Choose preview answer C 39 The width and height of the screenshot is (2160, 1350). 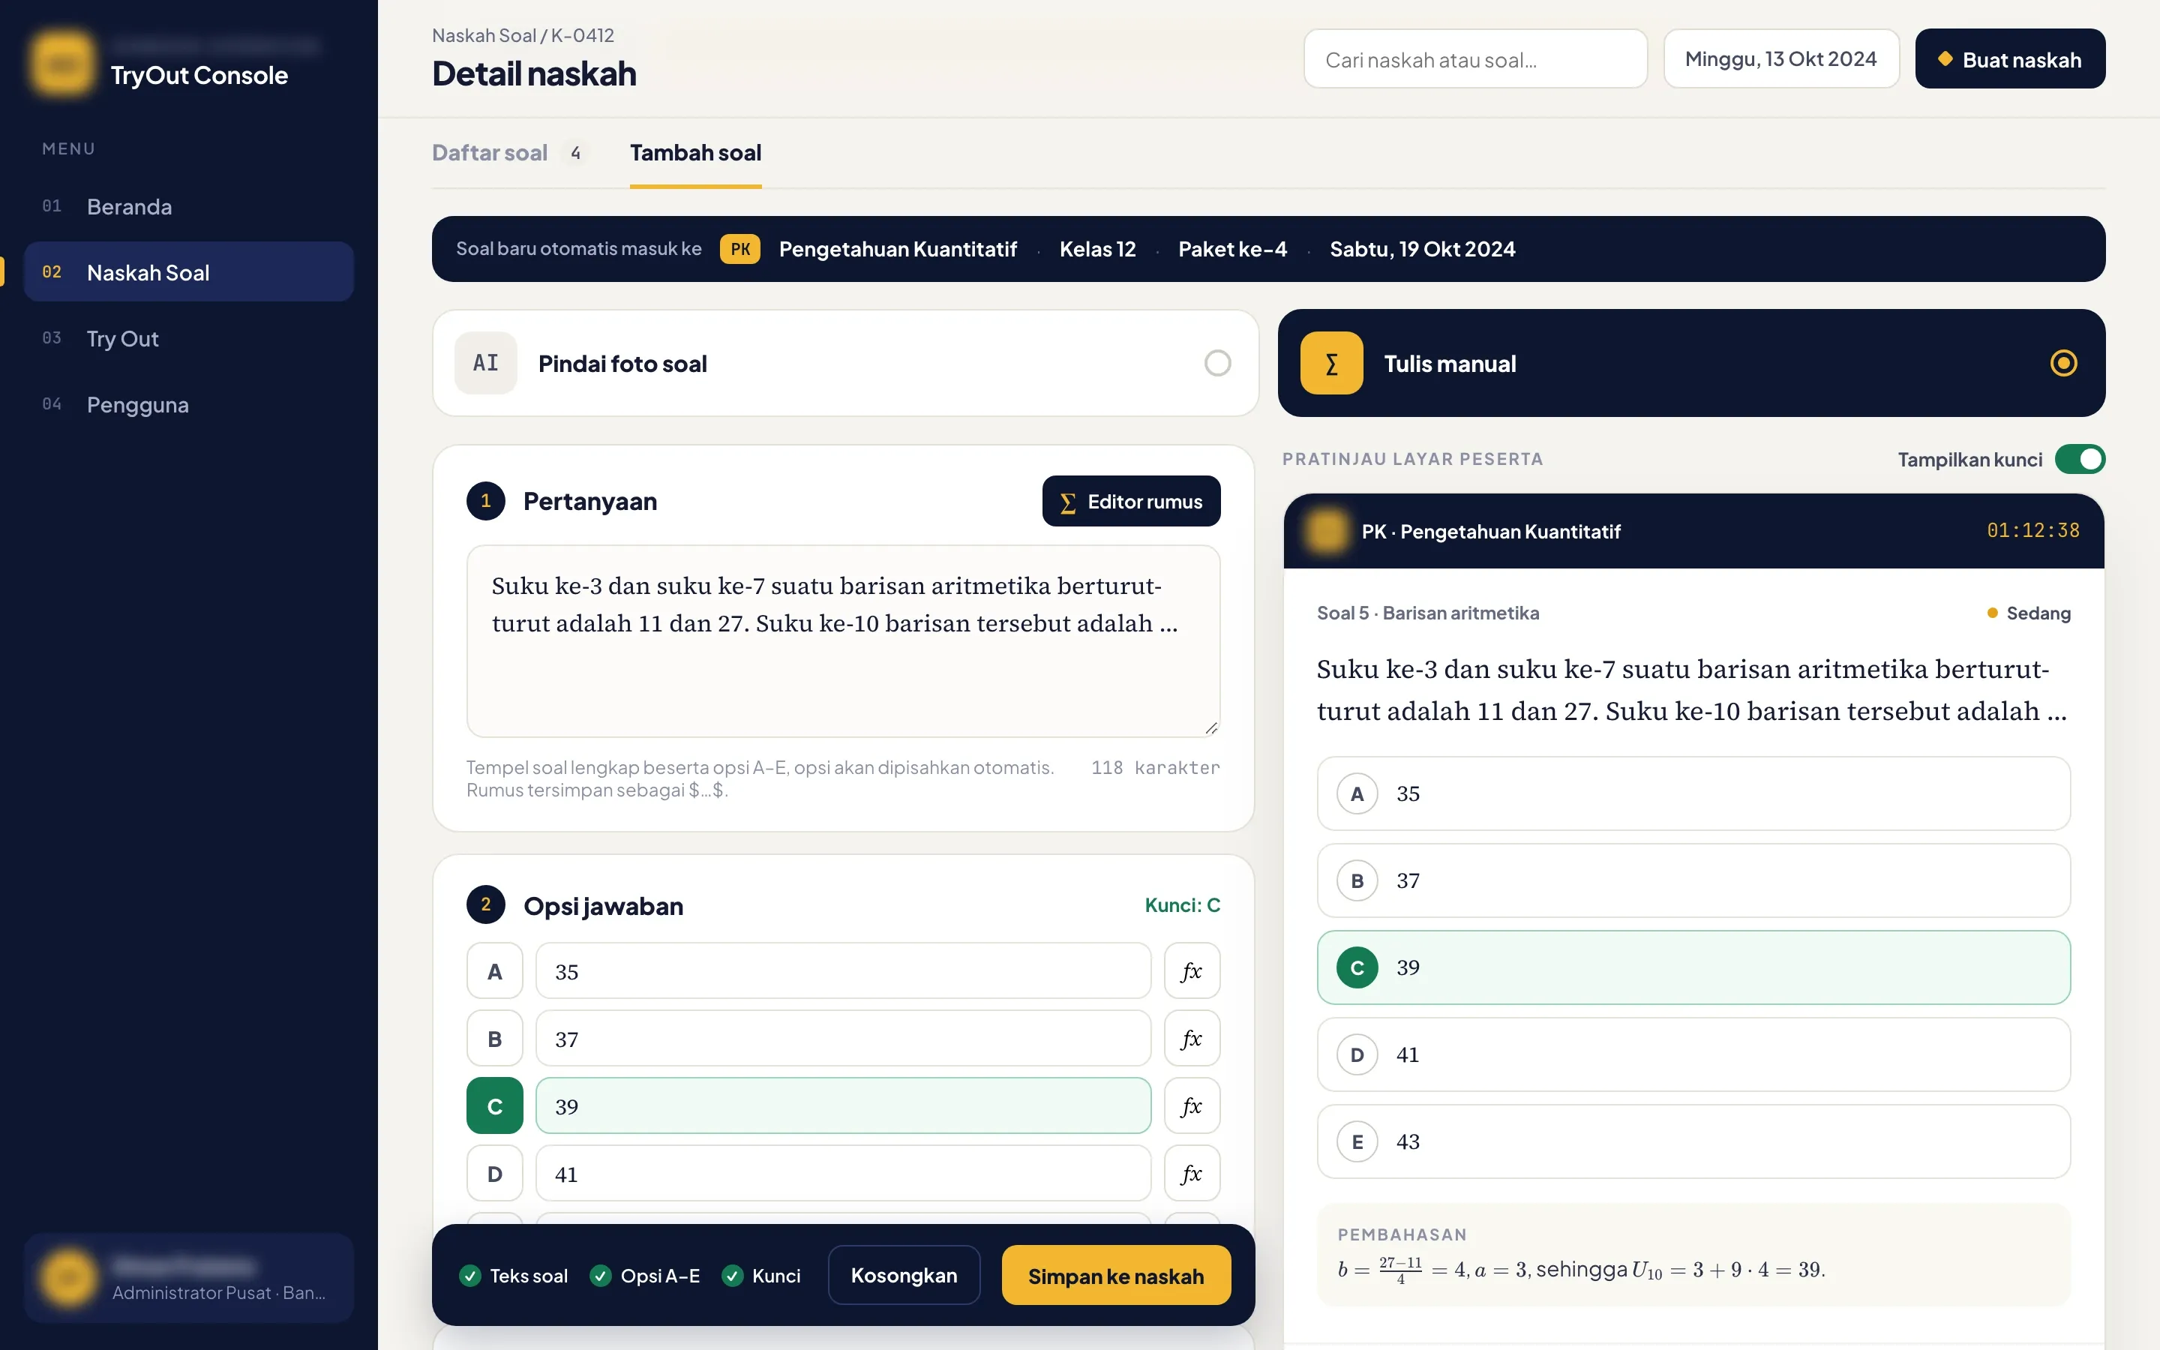1693,967
